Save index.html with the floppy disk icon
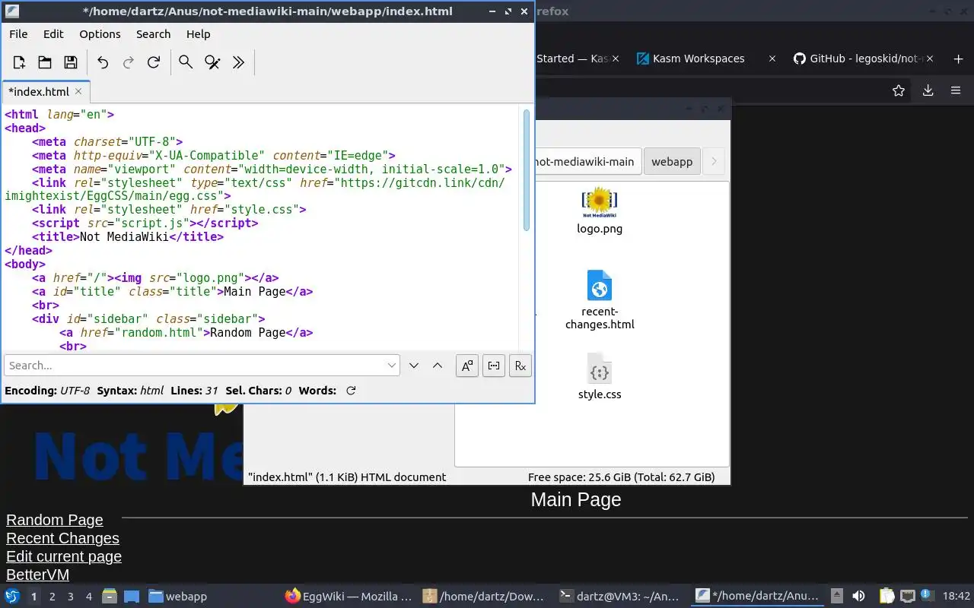This screenshot has height=608, width=974. tap(70, 62)
